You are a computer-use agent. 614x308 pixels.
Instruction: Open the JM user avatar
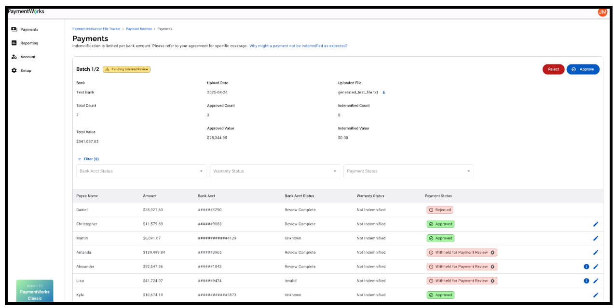[x=602, y=12]
